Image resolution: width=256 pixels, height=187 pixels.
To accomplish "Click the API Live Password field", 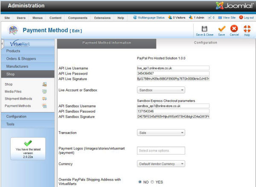I will pyautogui.click(x=173, y=73).
